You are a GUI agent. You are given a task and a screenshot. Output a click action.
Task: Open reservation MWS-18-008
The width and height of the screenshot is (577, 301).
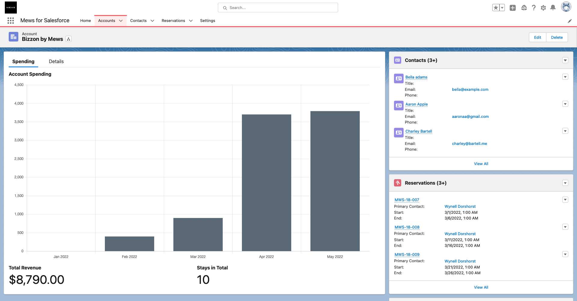[x=407, y=227]
